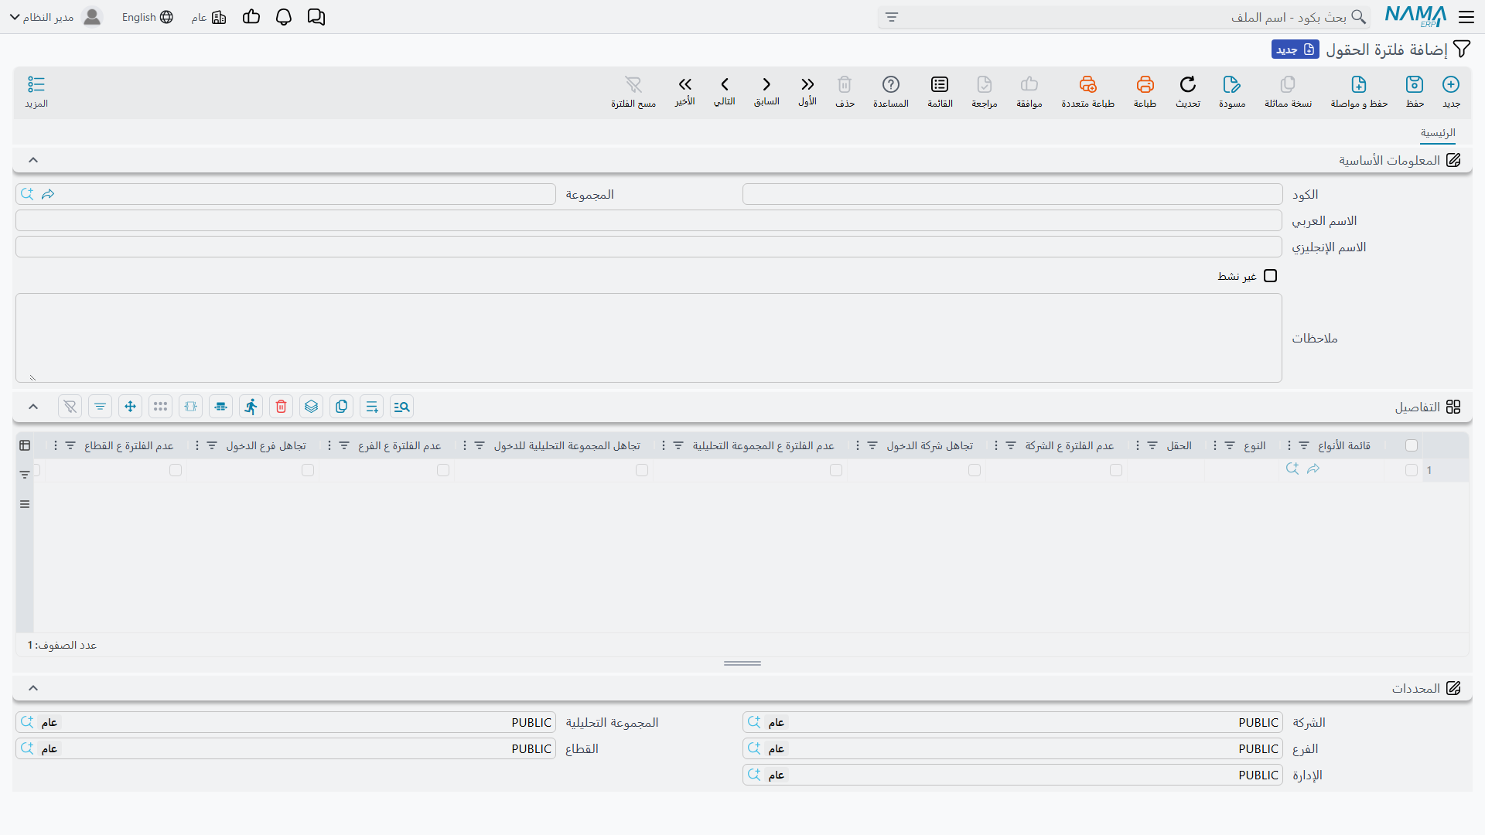Click the add-row icon in التفاصيل toolbar
Image resolution: width=1485 pixels, height=835 pixels.
point(372,407)
